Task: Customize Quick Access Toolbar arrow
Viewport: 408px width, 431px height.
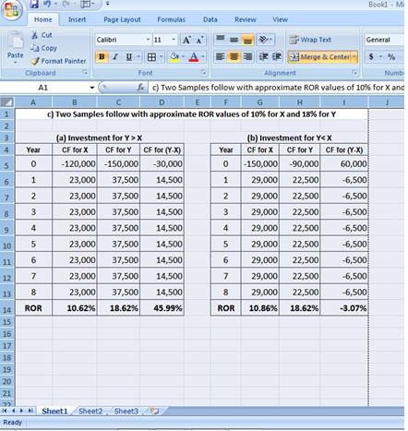Action: (x=107, y=4)
